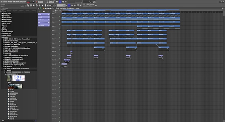Select the Draw pencil tool in playlist toolbar
Image resolution: width=225 pixels, height=122 pixels.
(x=43, y=8)
